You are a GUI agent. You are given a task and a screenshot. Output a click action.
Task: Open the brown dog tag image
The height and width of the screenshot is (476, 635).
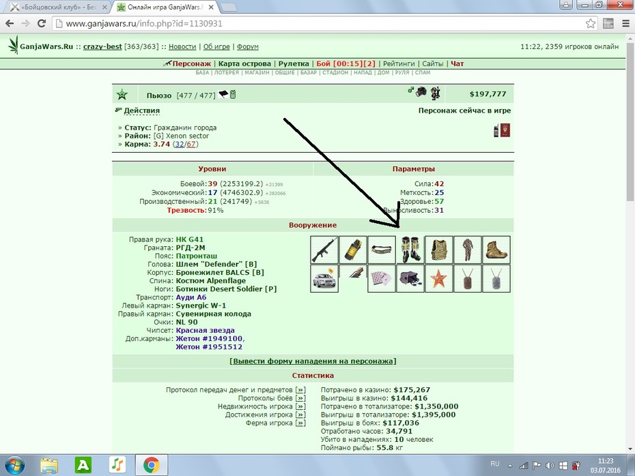(x=468, y=279)
